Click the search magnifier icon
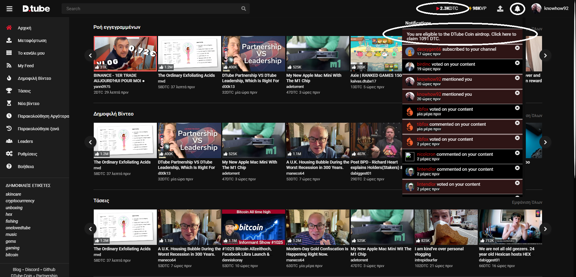576x277 pixels. coord(244,9)
